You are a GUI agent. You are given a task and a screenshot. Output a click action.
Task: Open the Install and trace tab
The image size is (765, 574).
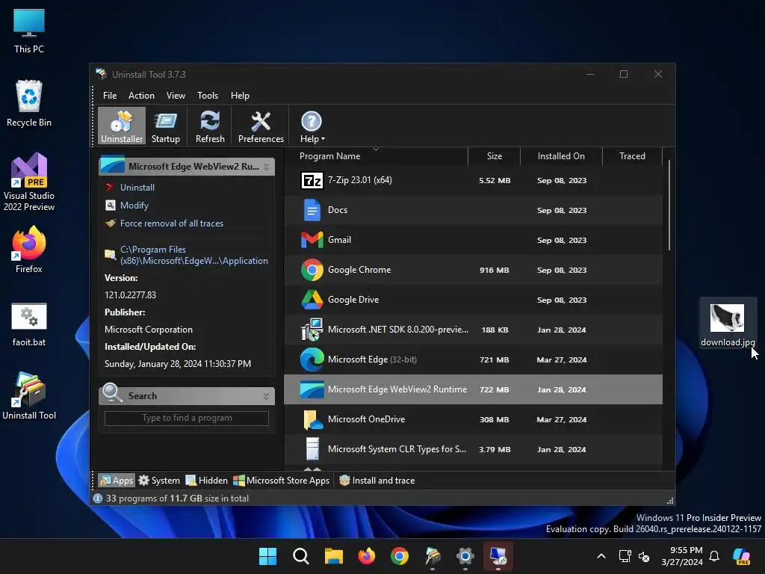pos(377,481)
